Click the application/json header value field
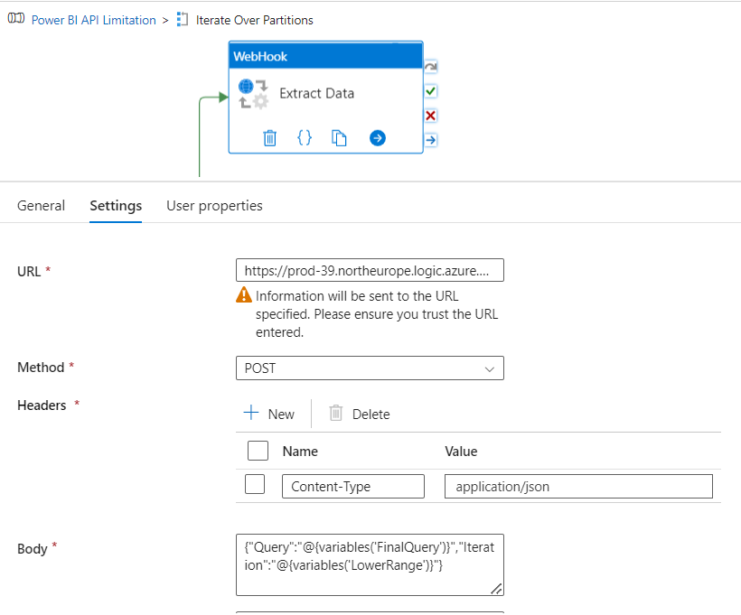Viewport: 741px width, 615px height. coord(578,487)
